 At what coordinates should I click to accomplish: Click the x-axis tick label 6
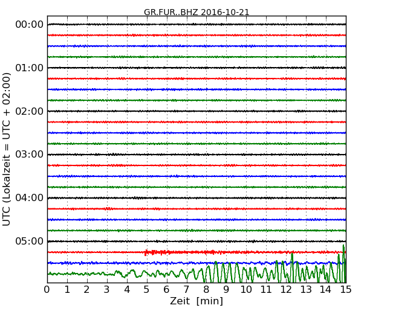[x=166, y=290]
